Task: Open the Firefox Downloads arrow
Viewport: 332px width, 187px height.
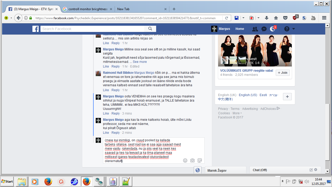Action: (x=267, y=18)
